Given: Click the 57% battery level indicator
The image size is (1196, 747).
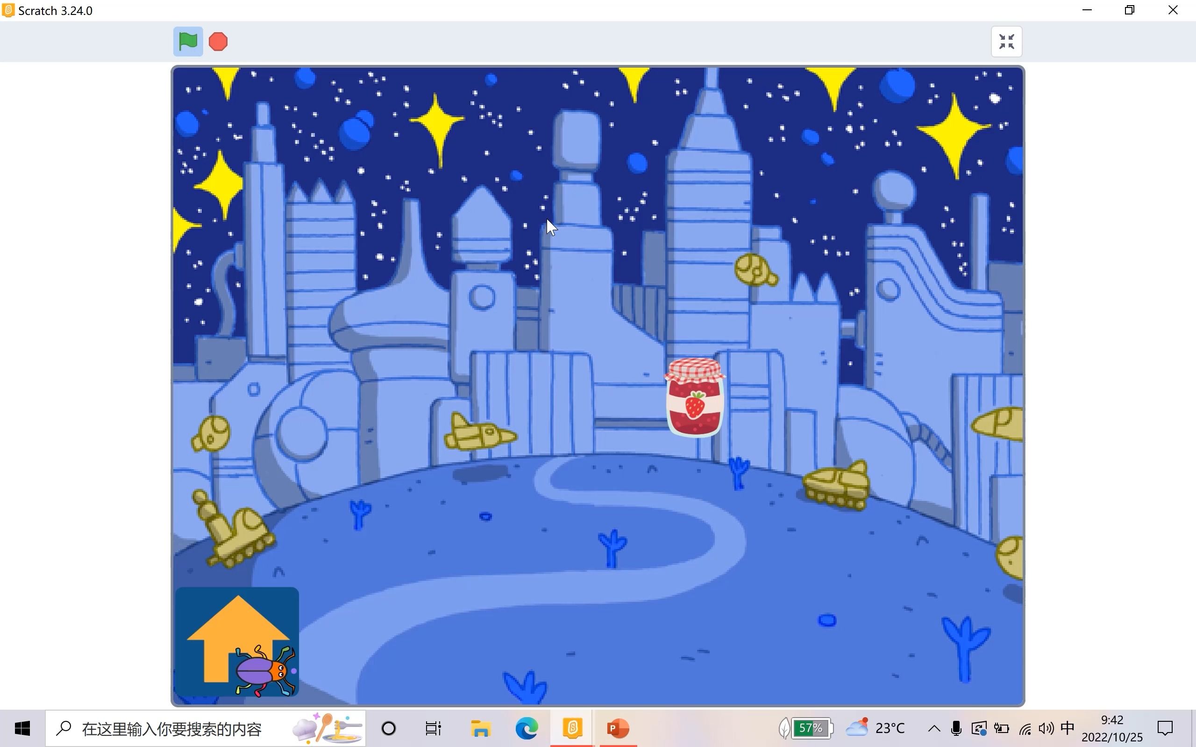Looking at the screenshot, I should click(811, 727).
